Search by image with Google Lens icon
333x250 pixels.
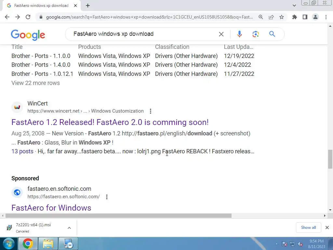coord(256,34)
